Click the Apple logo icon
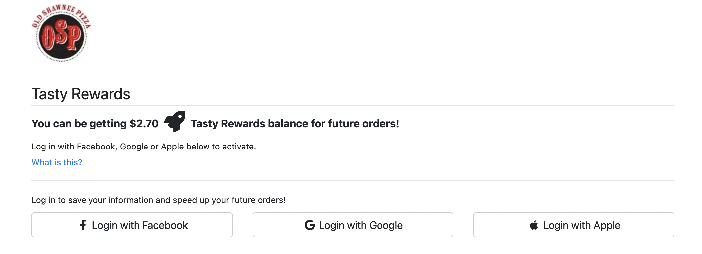 (534, 225)
